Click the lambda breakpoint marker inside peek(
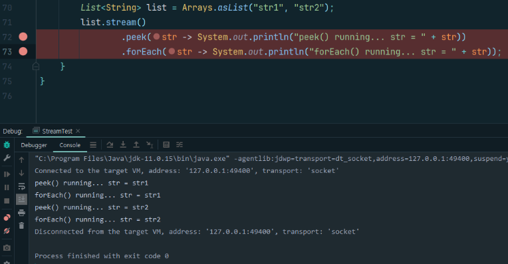This screenshot has width=508, height=264. pos(156,37)
